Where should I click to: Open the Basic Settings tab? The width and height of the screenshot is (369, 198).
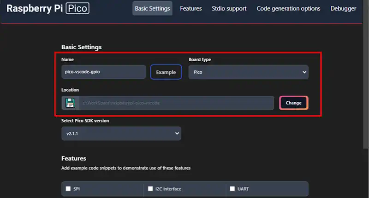(x=152, y=8)
